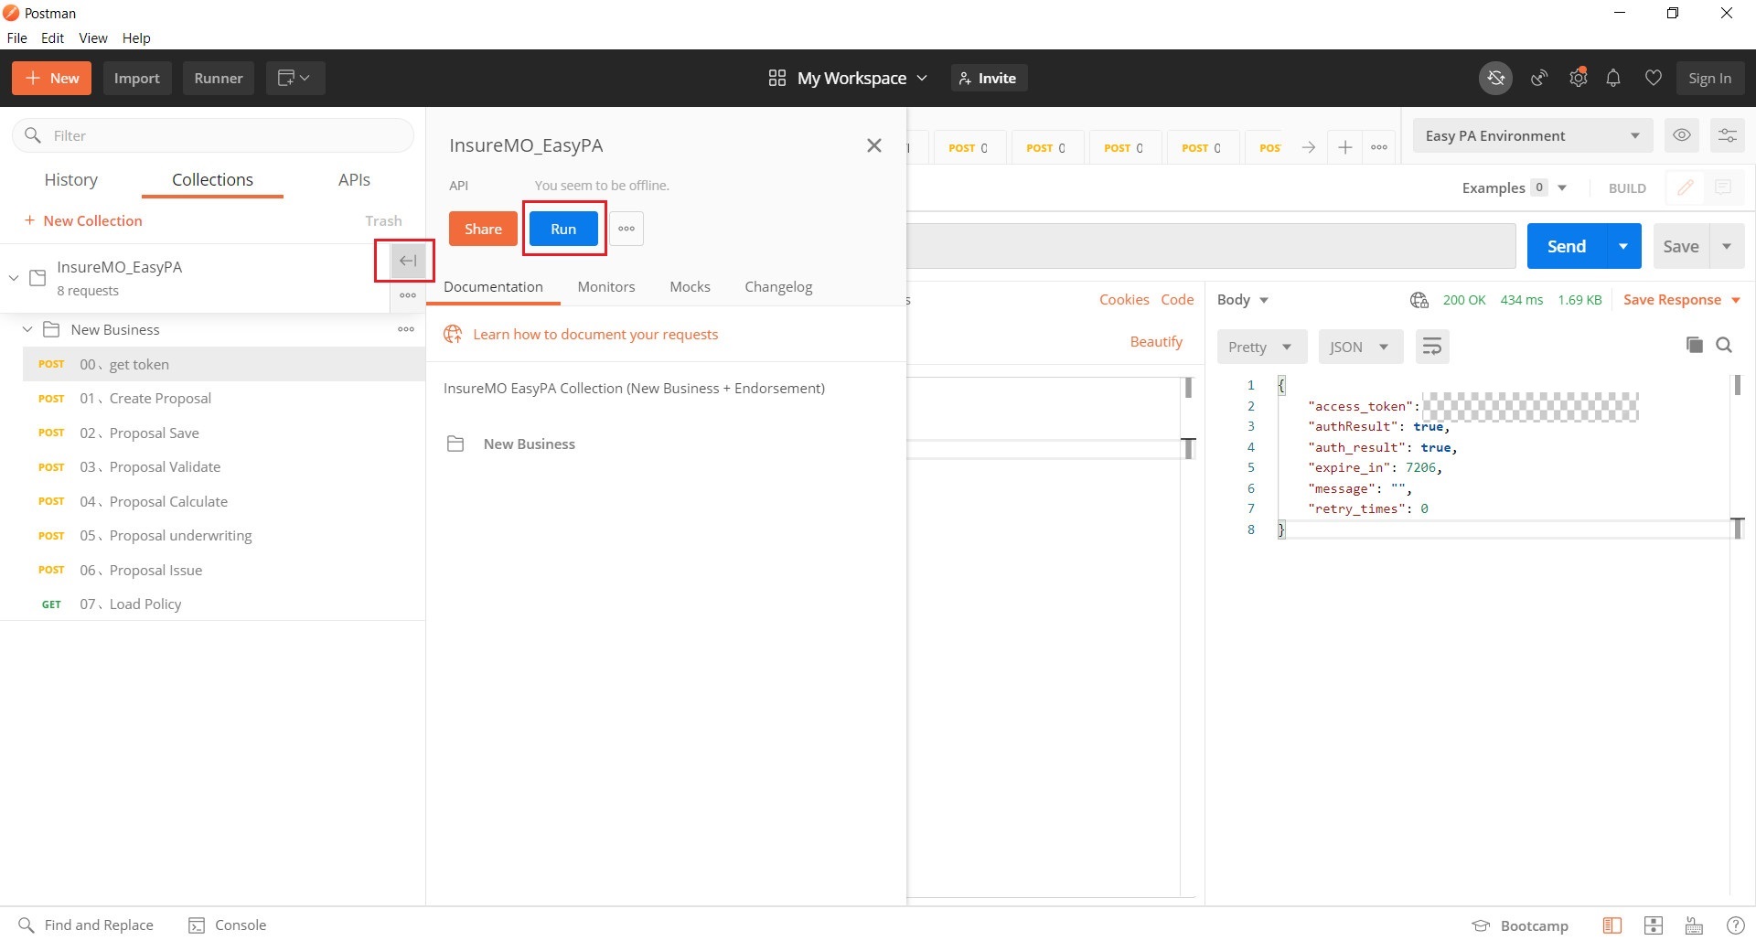
Task: Switch to the History tab
Action: (x=71, y=180)
